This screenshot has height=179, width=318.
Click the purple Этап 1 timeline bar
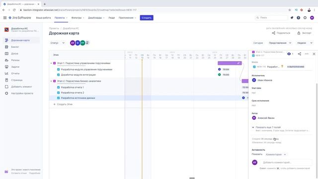tap(230, 63)
